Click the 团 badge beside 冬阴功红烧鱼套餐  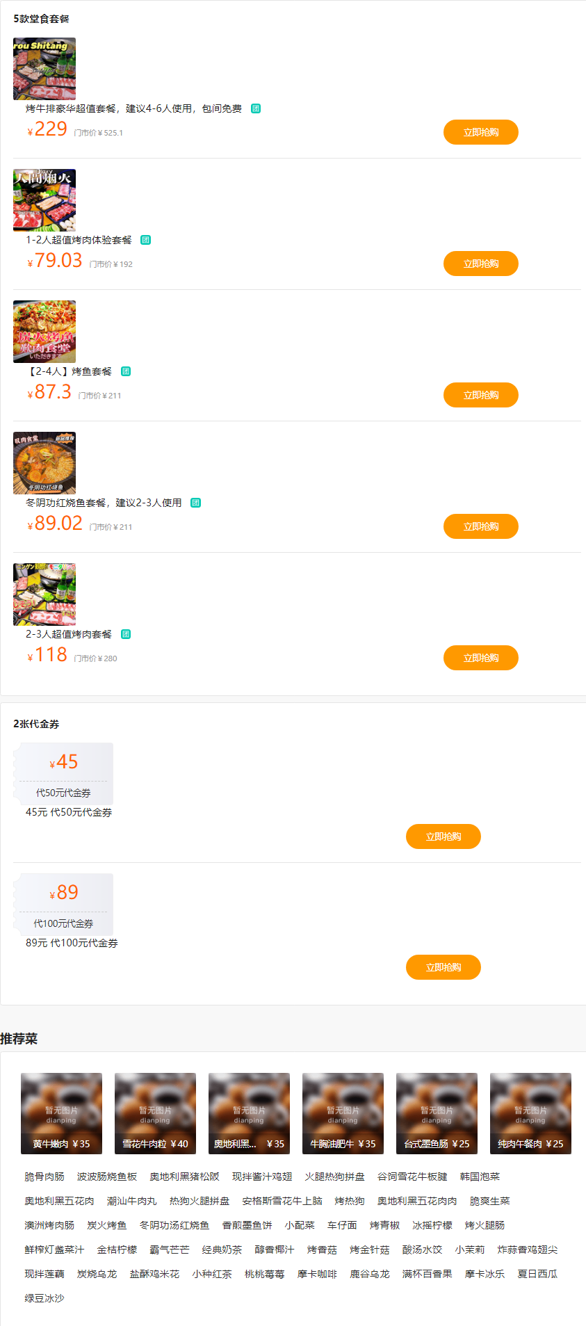pos(196,503)
